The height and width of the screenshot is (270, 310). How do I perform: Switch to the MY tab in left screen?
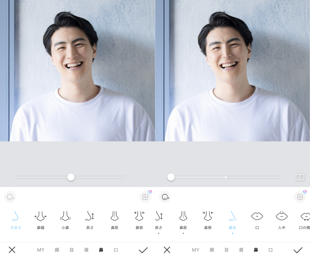[x=41, y=250]
